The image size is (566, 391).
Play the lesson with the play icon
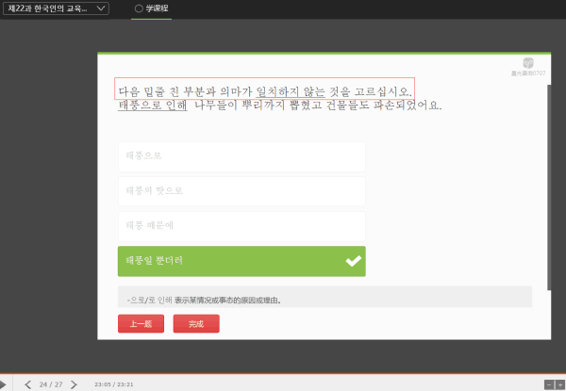3,384
